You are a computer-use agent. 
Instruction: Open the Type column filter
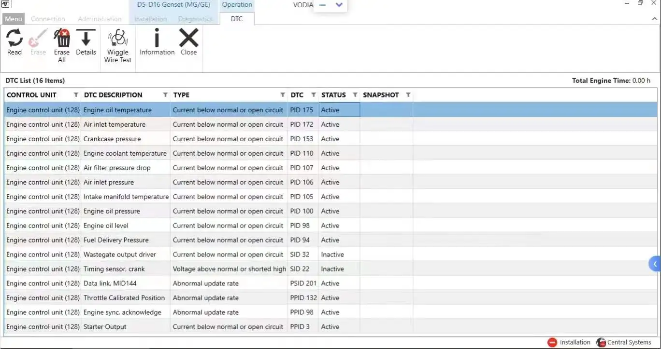click(x=283, y=95)
